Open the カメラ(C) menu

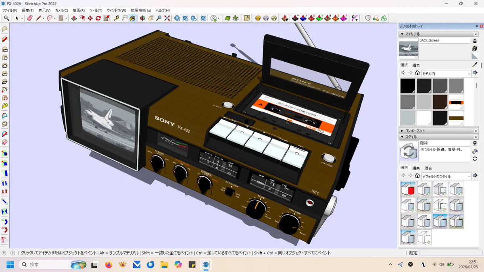[61, 10]
